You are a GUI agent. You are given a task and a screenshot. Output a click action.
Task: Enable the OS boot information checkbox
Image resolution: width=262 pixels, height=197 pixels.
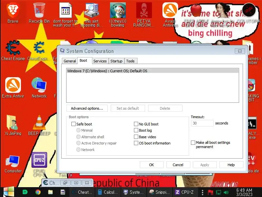point(136,143)
